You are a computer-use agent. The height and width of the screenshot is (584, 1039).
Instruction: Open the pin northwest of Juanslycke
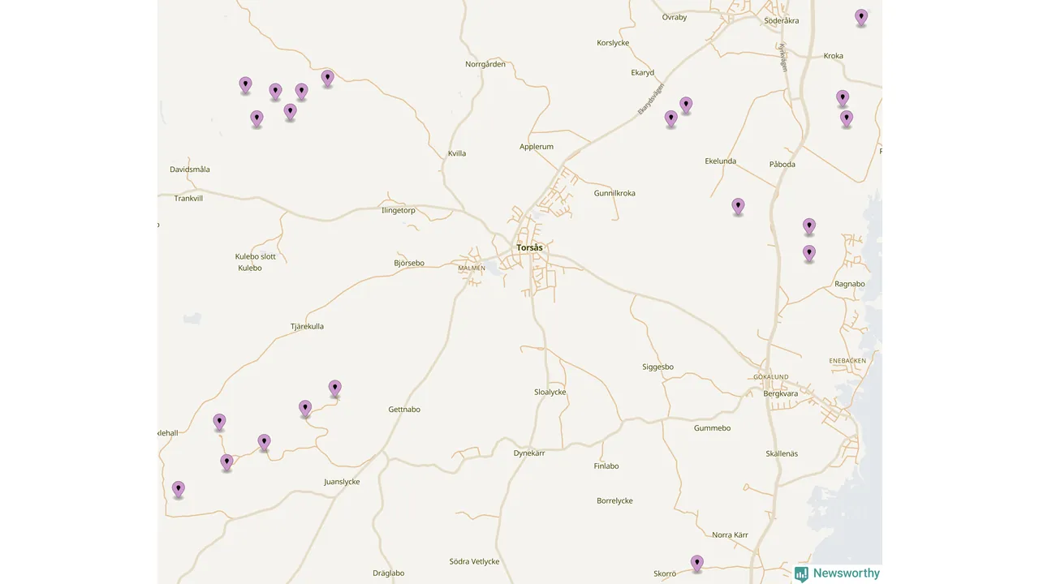coord(264,442)
